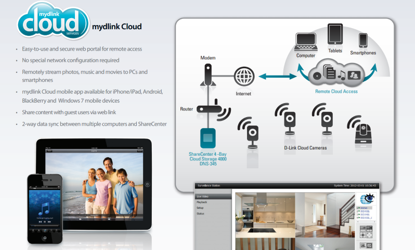Tap the previous photo arrow on iPad

pos(80,219)
